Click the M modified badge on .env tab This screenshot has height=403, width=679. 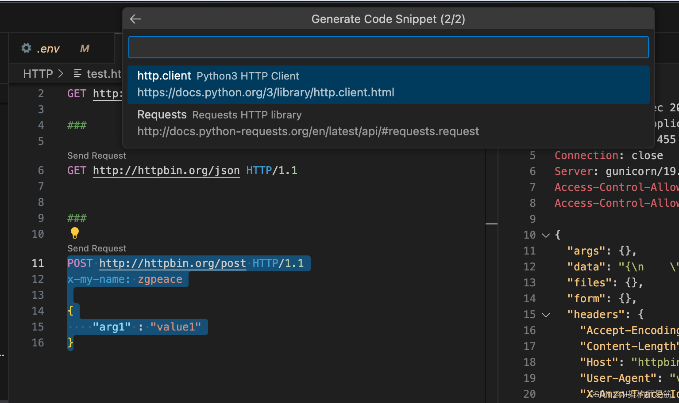coord(85,49)
